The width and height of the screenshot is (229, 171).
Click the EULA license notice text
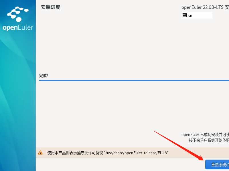pyautogui.click(x=108, y=153)
